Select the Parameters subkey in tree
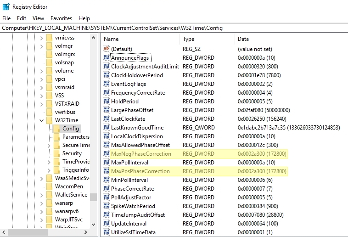Image resolution: width=348 pixels, height=237 pixels. [x=75, y=137]
